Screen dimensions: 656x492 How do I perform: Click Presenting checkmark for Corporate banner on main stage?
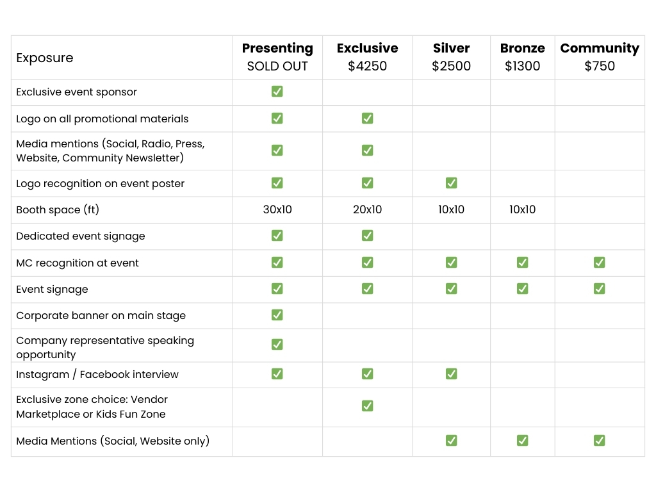[x=277, y=315]
